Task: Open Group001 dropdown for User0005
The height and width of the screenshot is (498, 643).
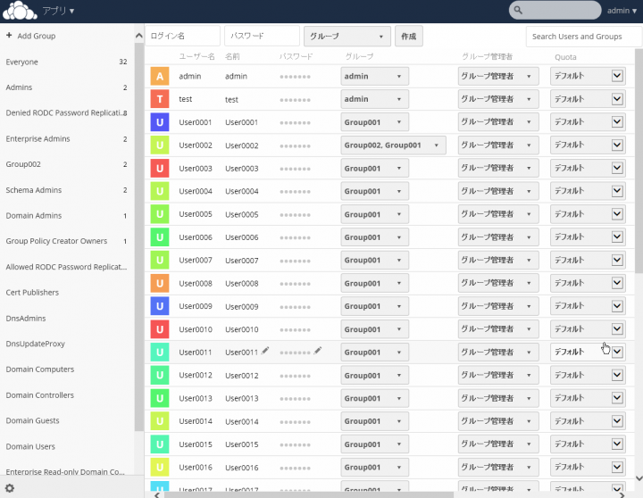Action: tap(374, 214)
